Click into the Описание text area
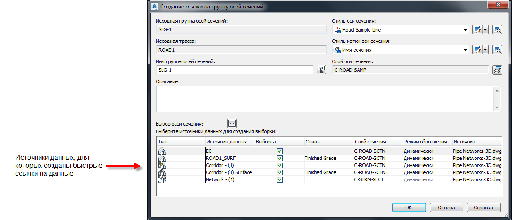This screenshot has width=512, height=220. (x=325, y=98)
